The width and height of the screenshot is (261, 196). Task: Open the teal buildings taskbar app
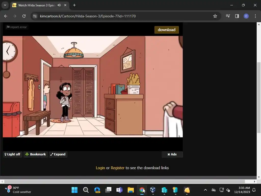164,190
